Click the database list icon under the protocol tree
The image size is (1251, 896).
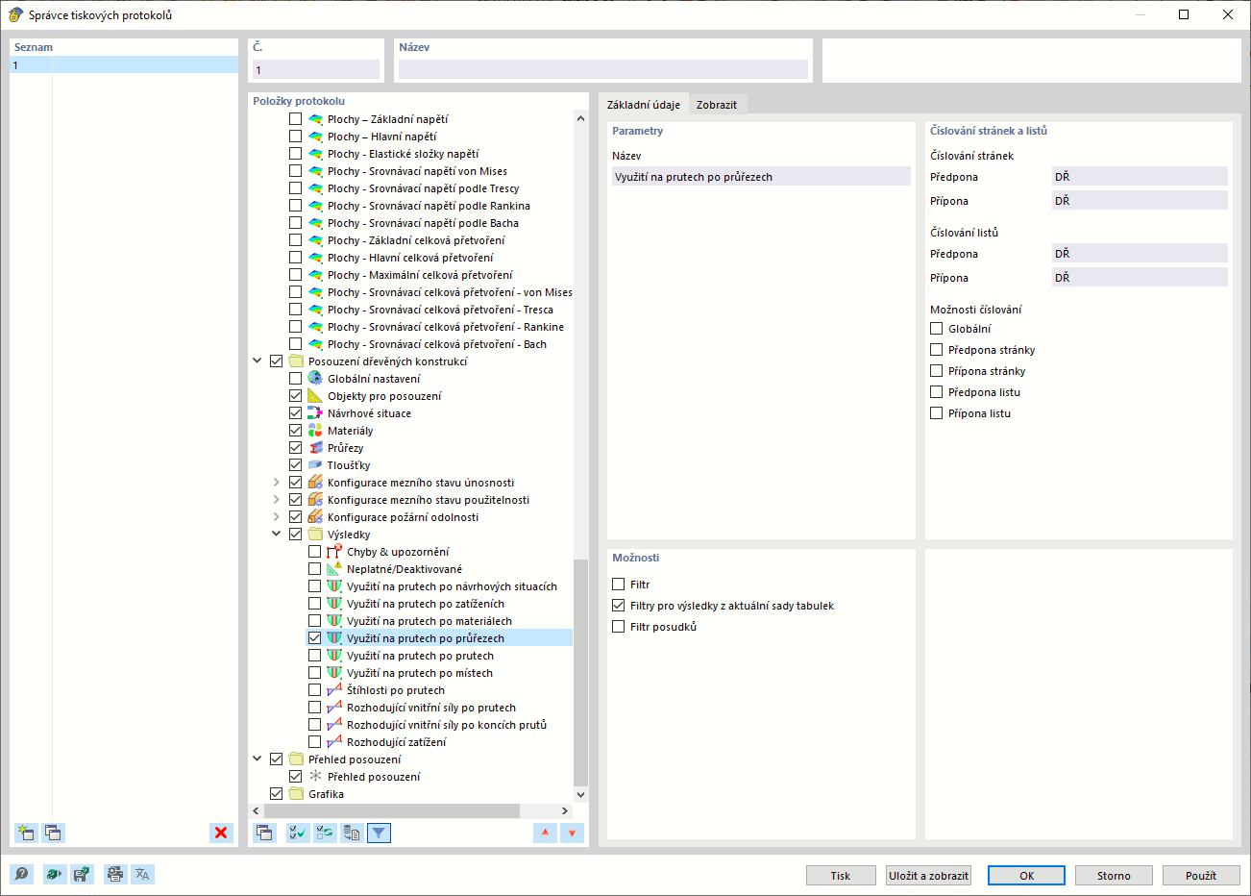(353, 833)
